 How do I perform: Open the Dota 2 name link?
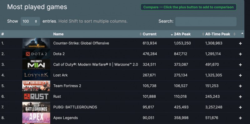pos(59,54)
